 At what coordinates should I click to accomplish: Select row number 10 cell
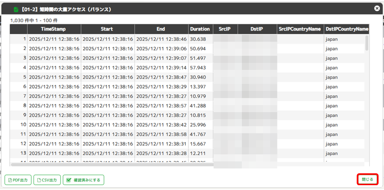coord(19,125)
